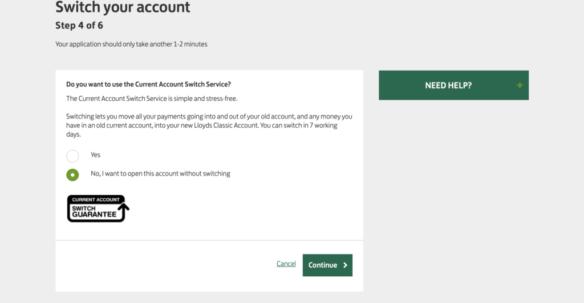Image resolution: width=584 pixels, height=303 pixels.
Task: Click the '1-2 minutes' application time note
Action: coord(132,44)
